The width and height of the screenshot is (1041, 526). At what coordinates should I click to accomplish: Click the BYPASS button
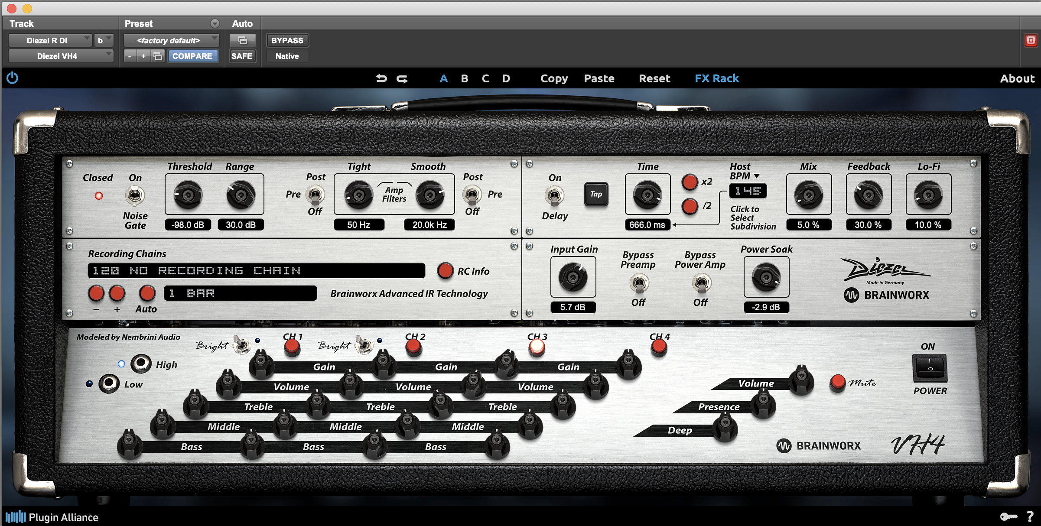(x=287, y=40)
